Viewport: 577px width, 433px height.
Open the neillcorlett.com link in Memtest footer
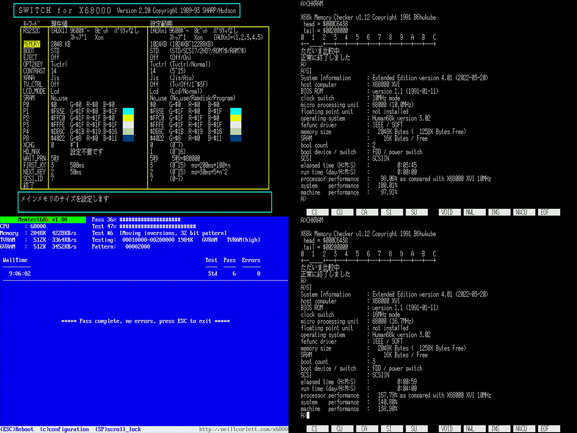tap(243, 429)
